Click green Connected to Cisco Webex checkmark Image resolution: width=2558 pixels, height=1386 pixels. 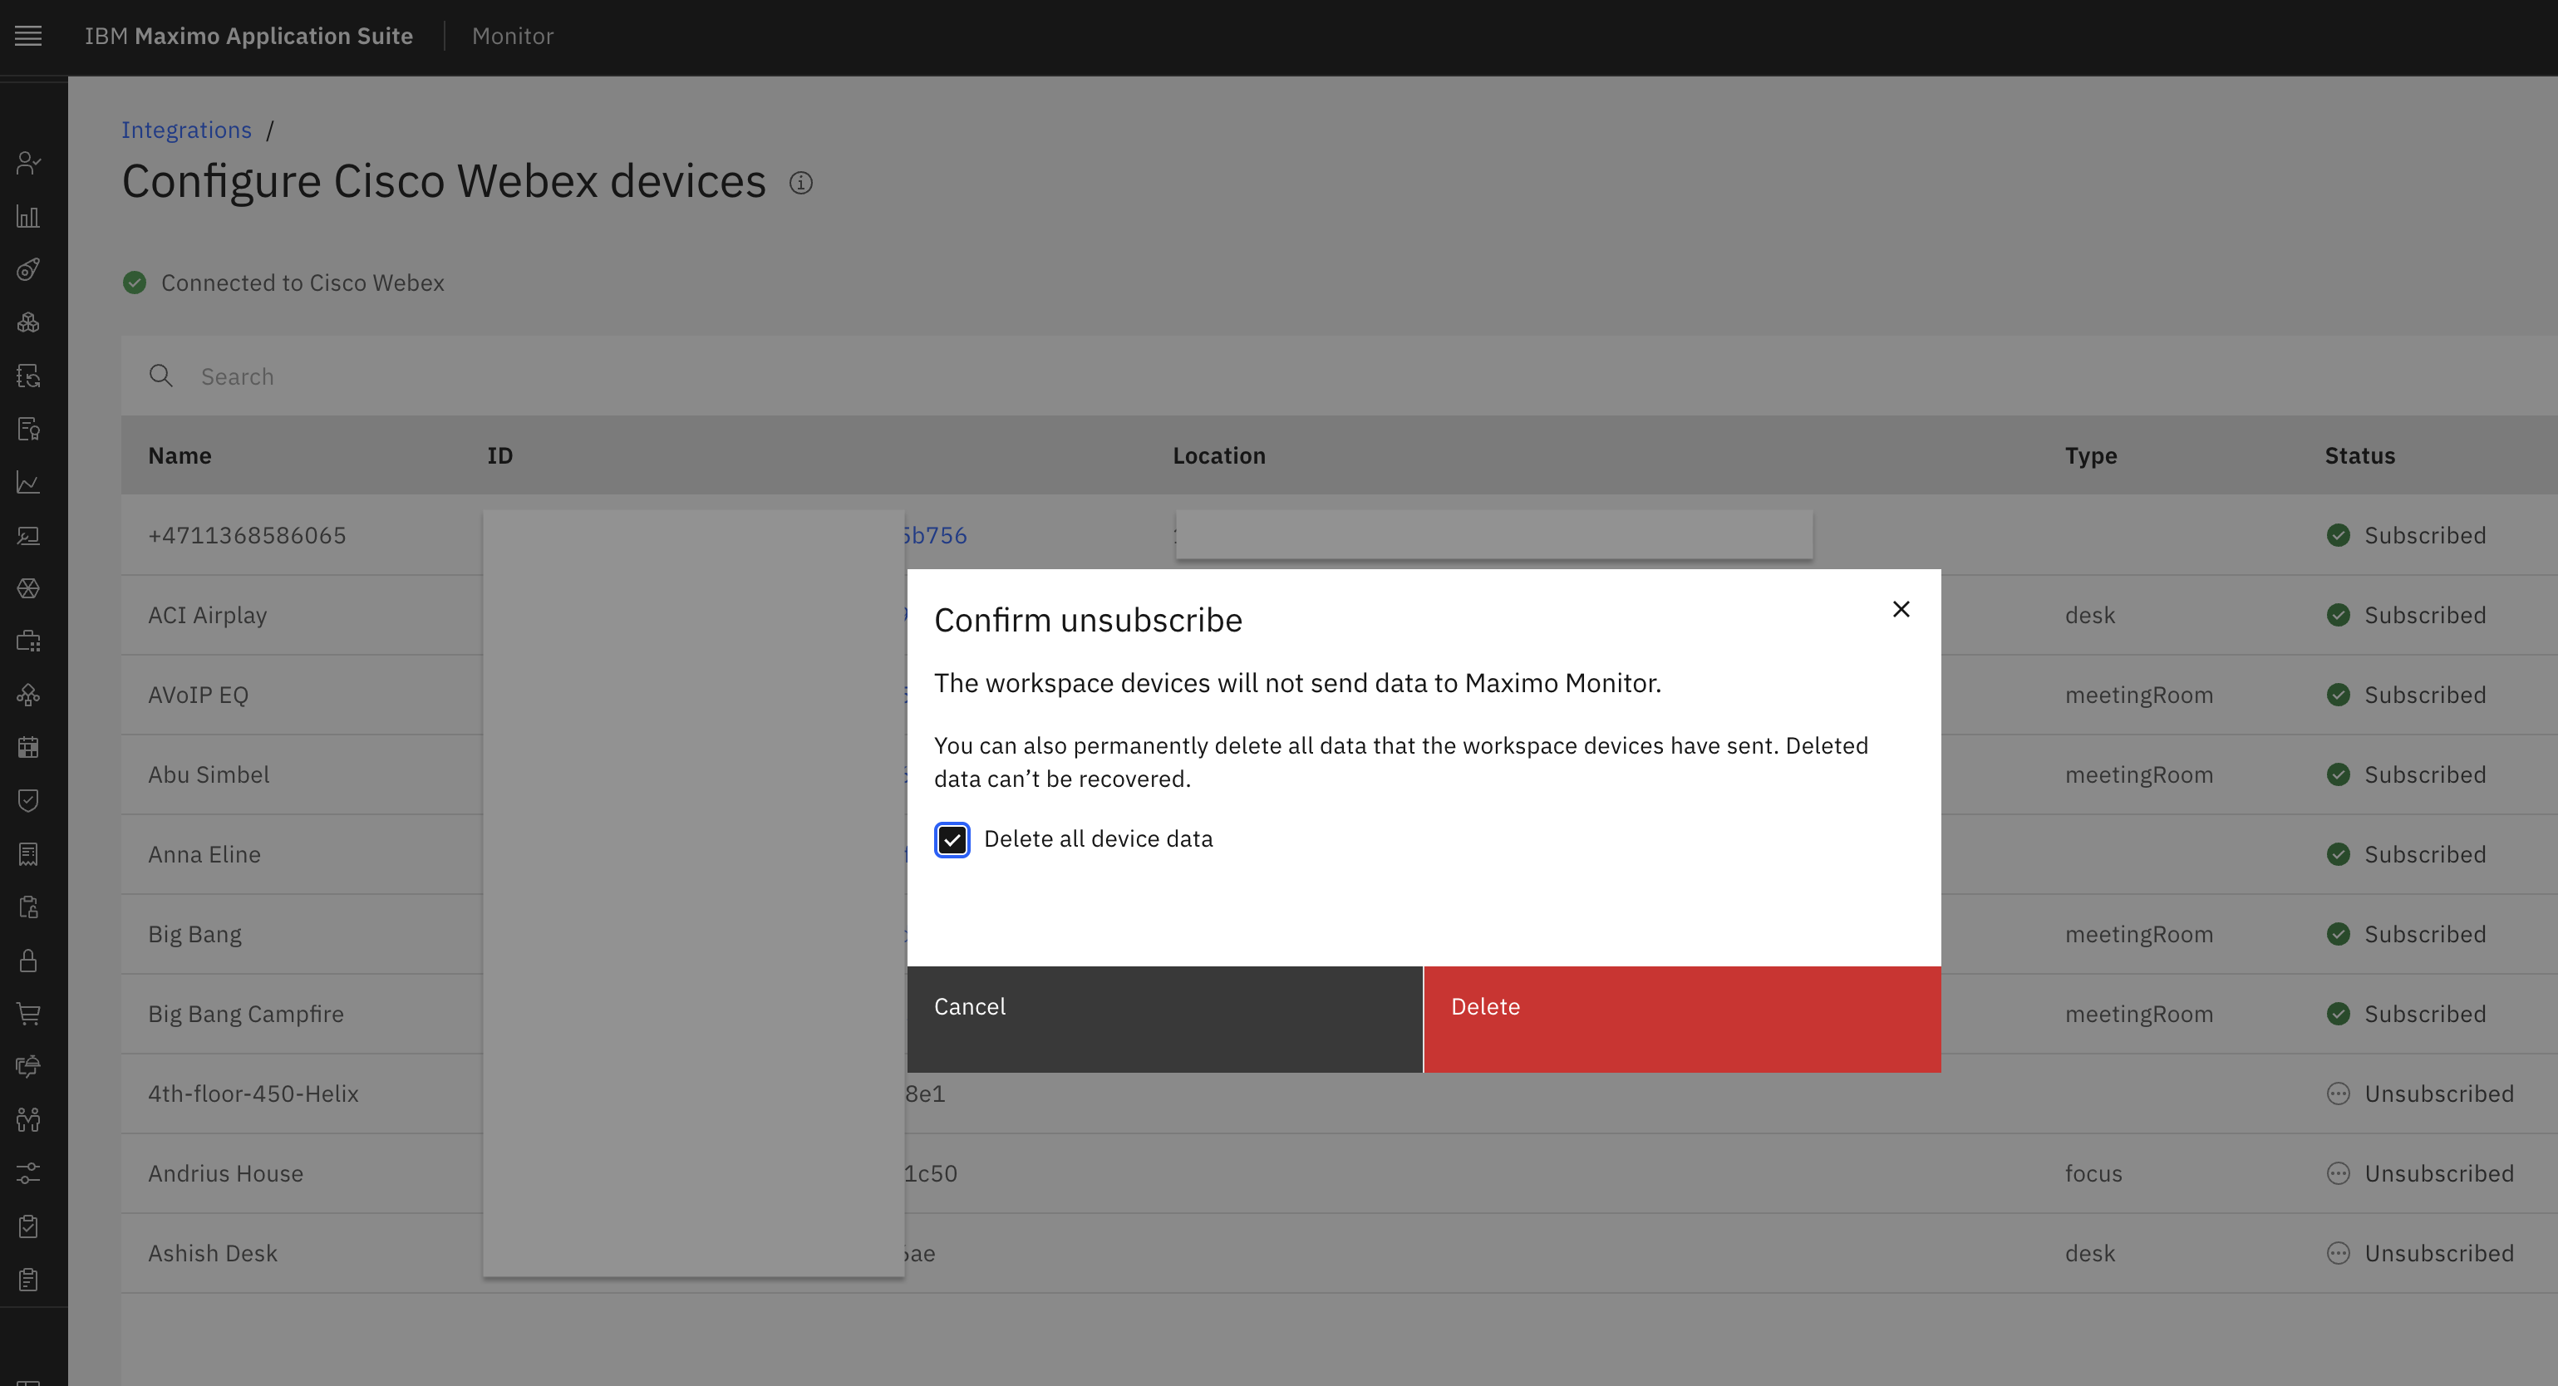click(134, 283)
